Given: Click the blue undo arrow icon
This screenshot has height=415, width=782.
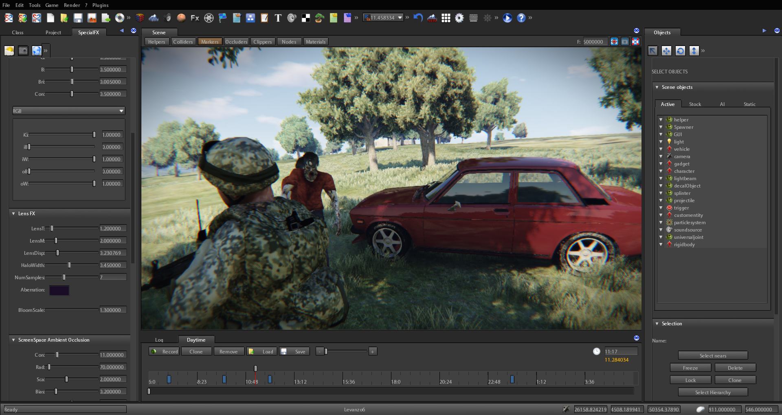Looking at the screenshot, I should [418, 18].
